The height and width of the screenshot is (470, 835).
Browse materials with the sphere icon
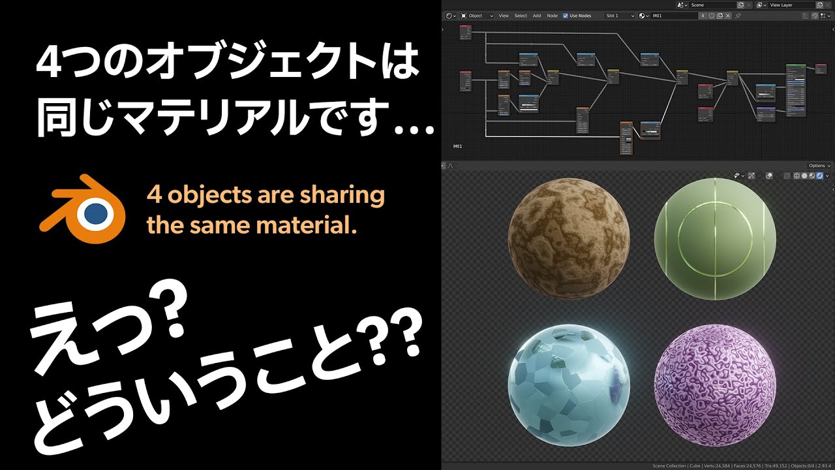click(644, 16)
